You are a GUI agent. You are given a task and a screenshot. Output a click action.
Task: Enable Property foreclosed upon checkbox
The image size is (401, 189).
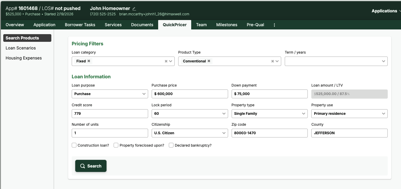click(116, 145)
